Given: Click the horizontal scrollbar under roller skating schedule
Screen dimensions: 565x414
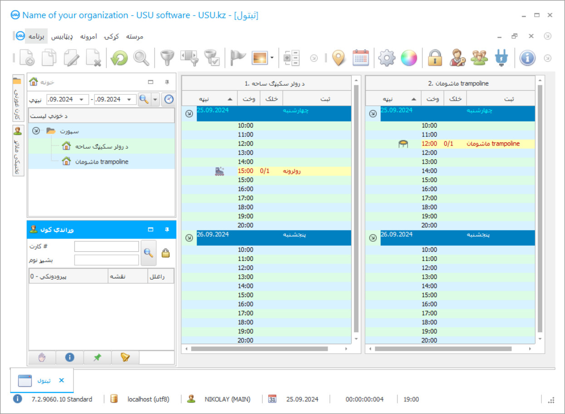Looking at the screenshot, I should coord(259,349).
